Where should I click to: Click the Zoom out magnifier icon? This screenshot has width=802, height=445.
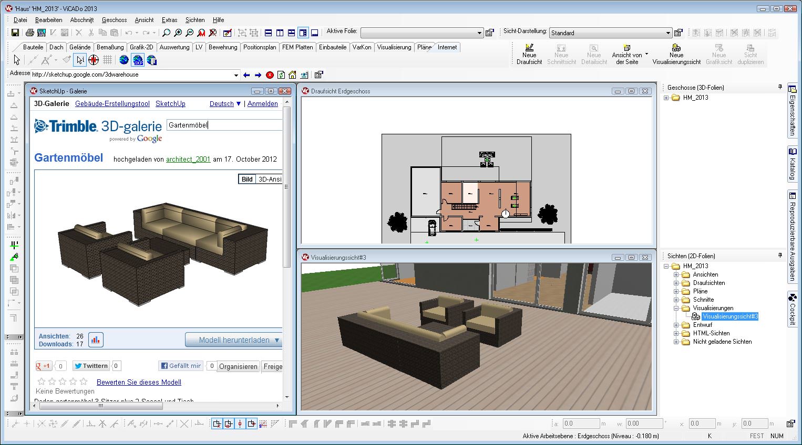190,33
